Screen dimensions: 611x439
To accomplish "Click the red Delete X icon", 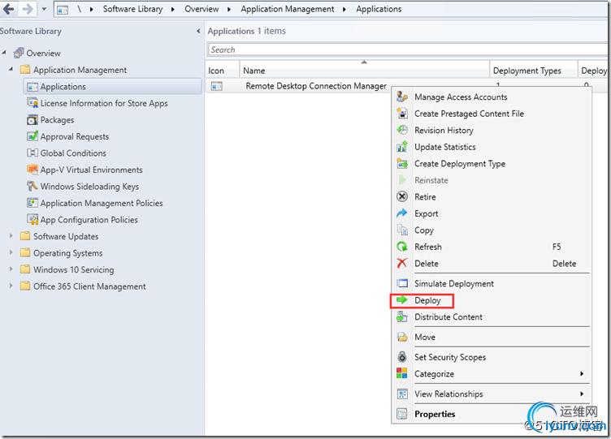I will pos(401,263).
